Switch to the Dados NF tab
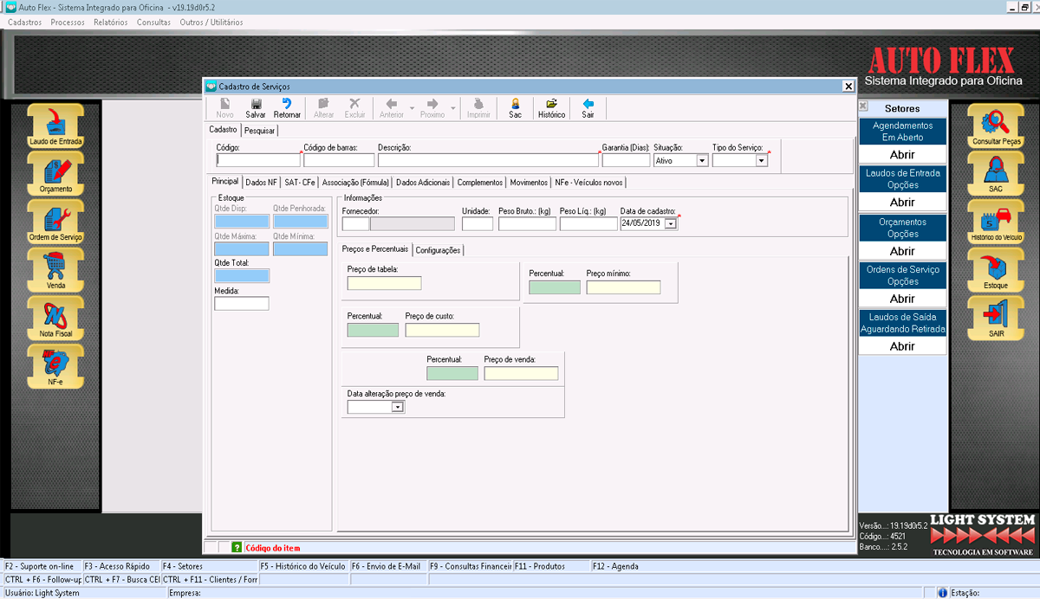Image resolution: width=1040 pixels, height=599 pixels. tap(261, 183)
